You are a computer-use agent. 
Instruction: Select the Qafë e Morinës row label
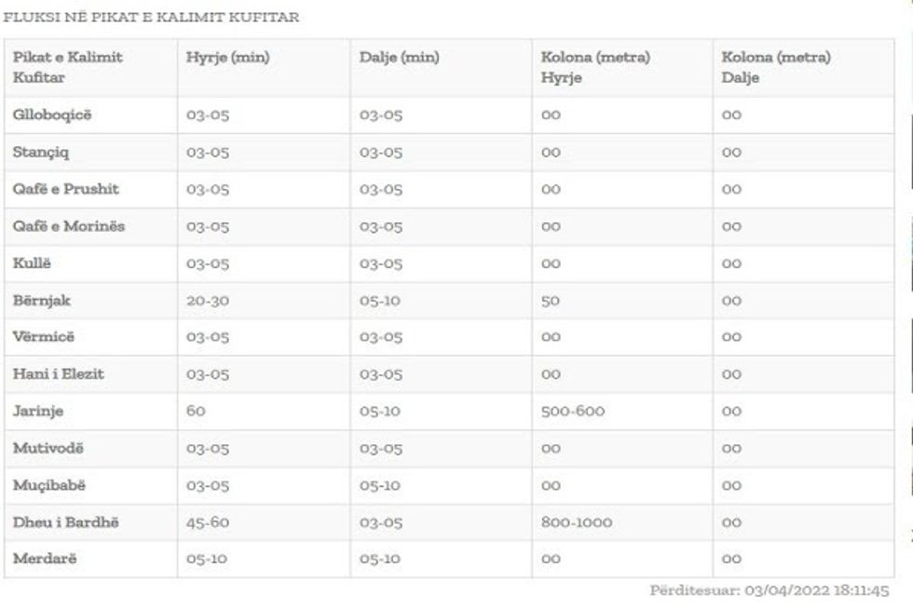click(x=68, y=226)
